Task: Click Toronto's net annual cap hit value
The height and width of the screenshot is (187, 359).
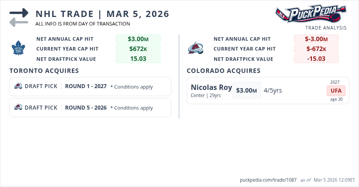Action: [x=138, y=39]
